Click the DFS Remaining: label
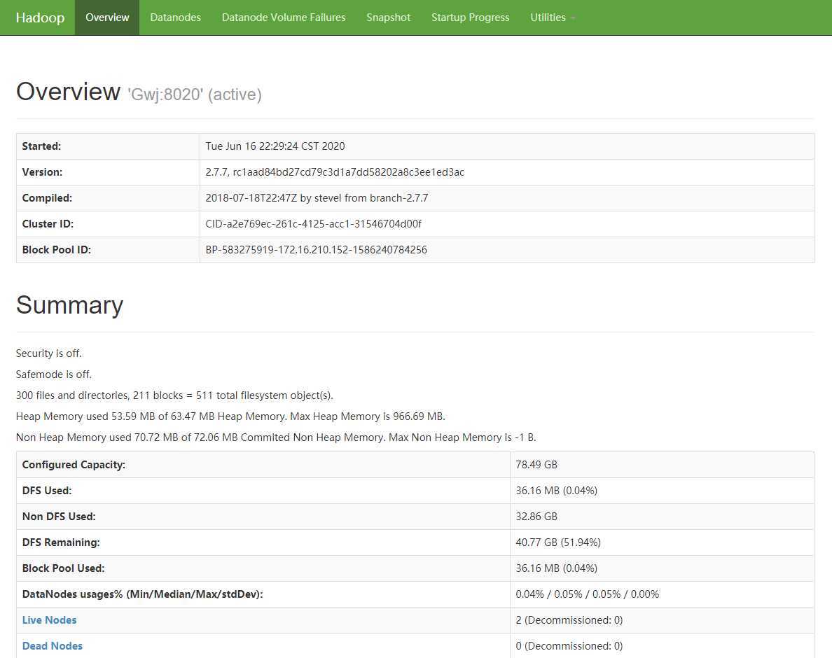The image size is (832, 658). [x=61, y=542]
